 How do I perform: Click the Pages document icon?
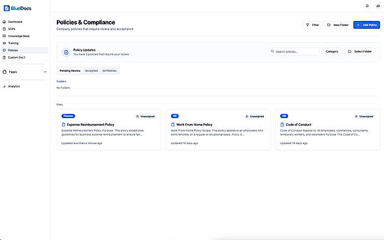5,72
